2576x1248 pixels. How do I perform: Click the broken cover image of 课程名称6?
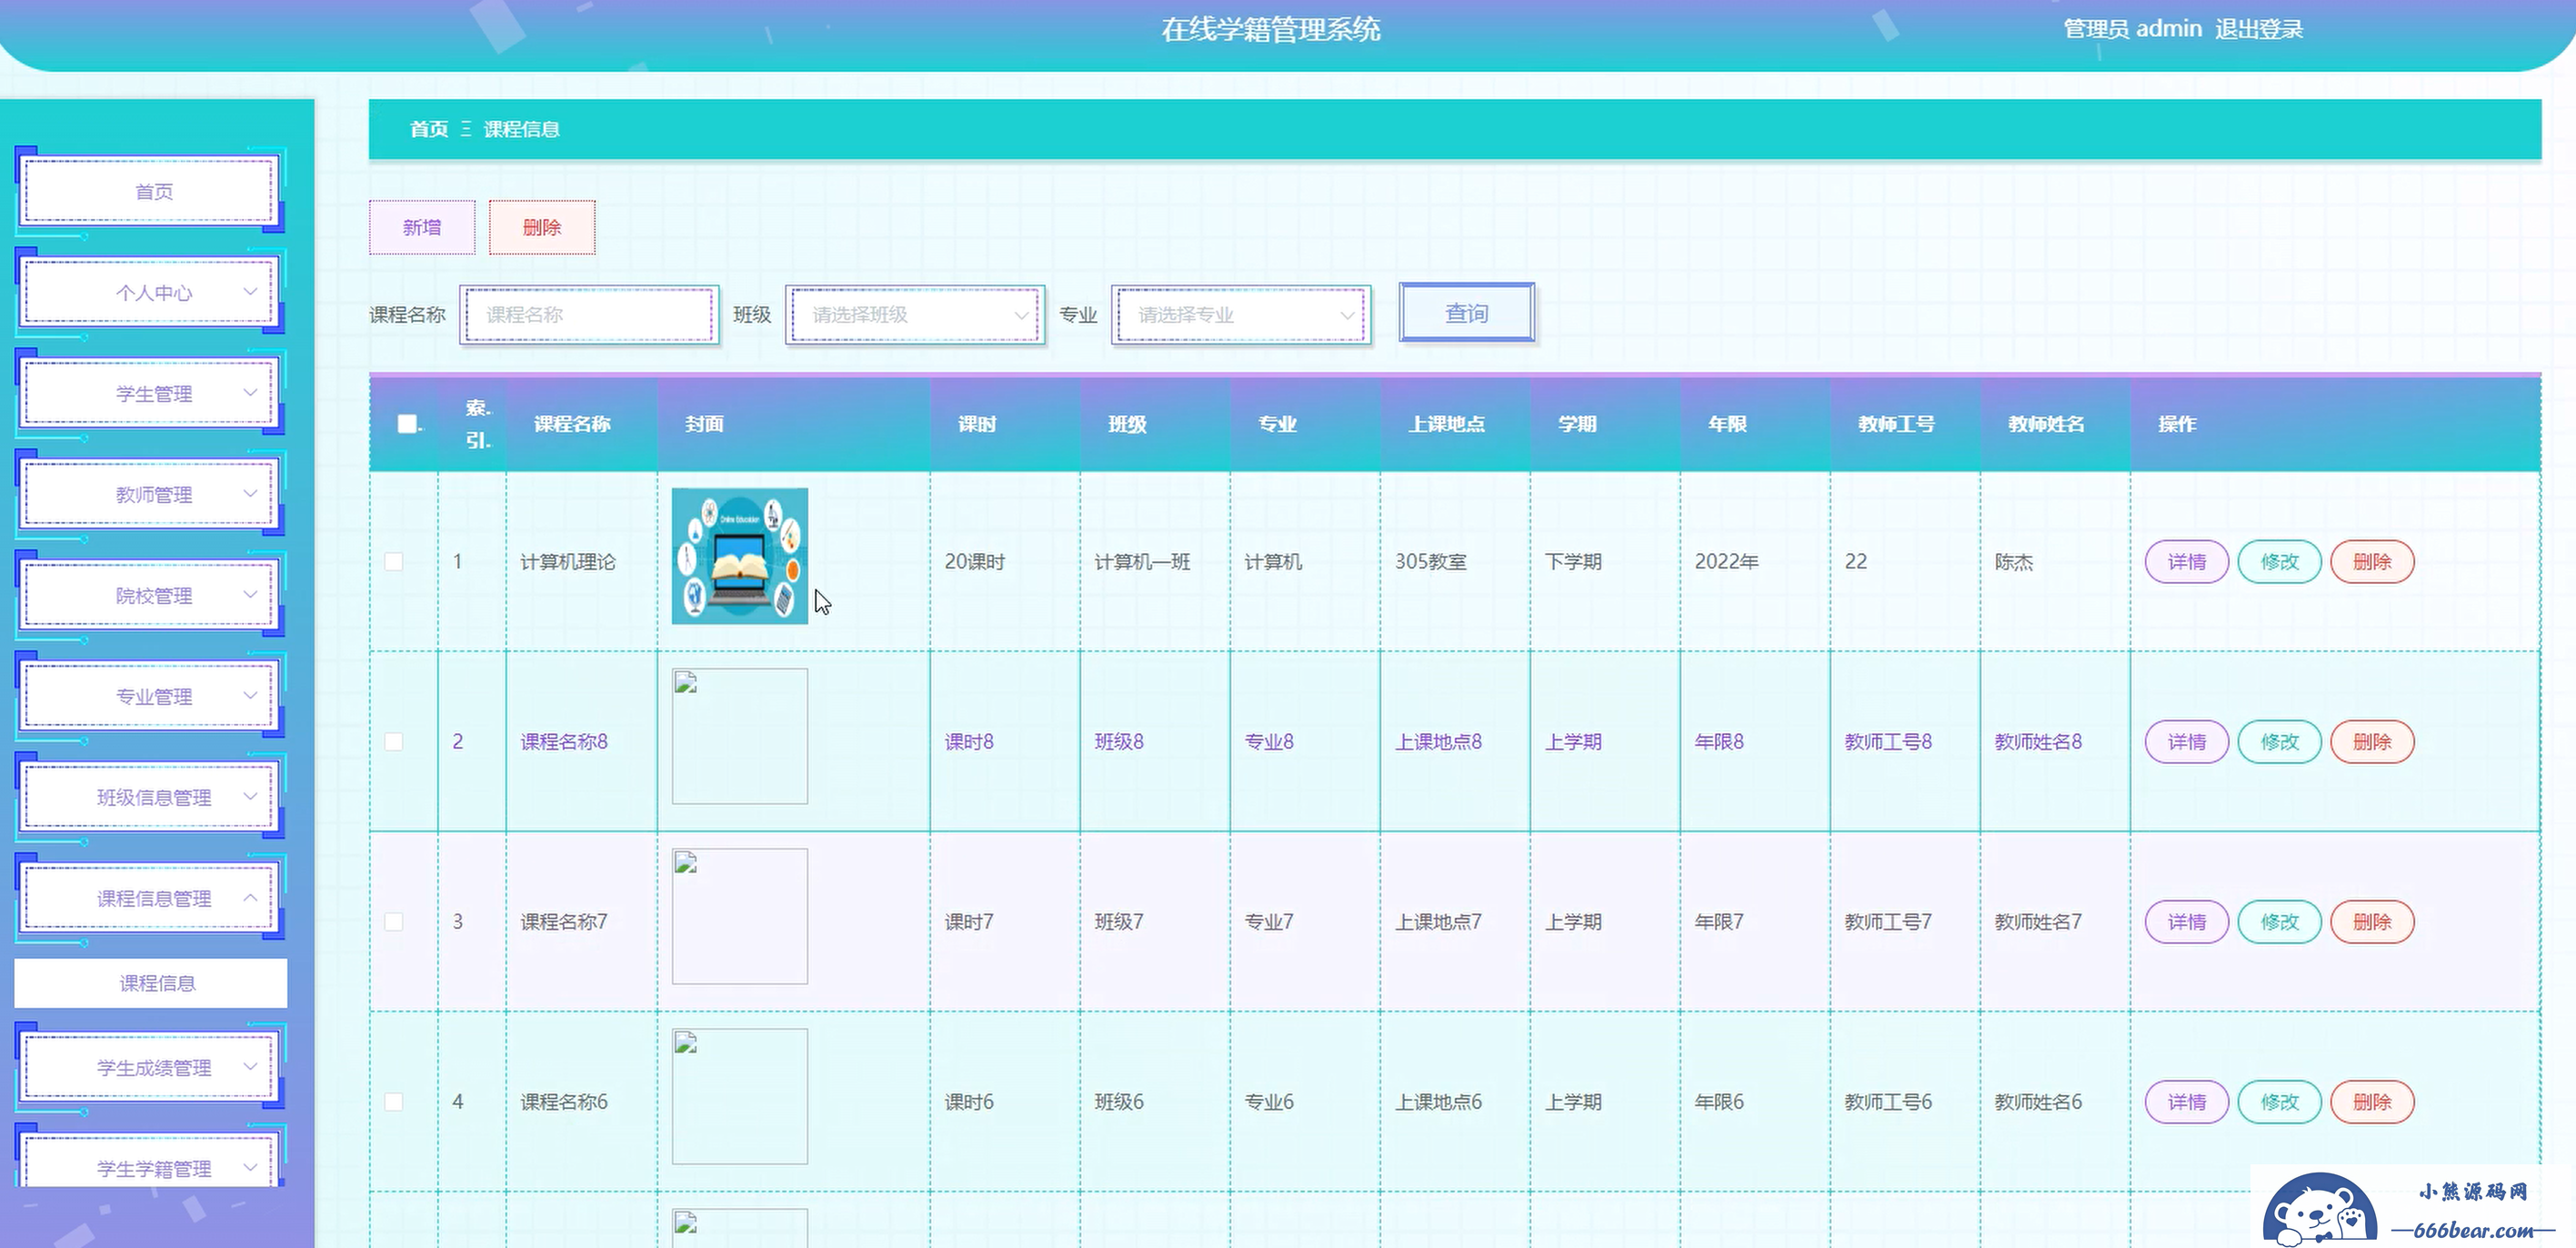point(740,1096)
